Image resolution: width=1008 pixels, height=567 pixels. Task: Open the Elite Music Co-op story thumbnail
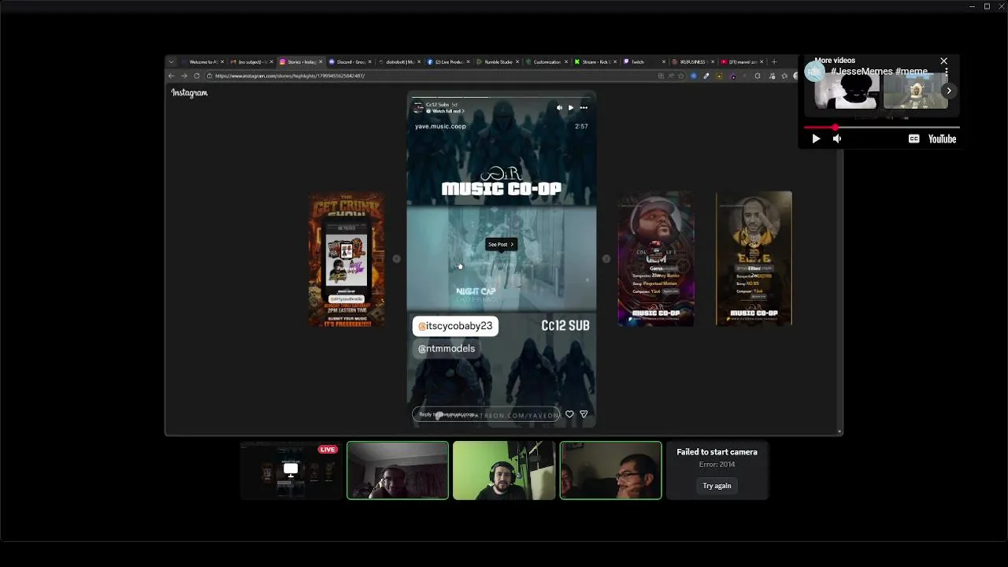click(x=754, y=258)
